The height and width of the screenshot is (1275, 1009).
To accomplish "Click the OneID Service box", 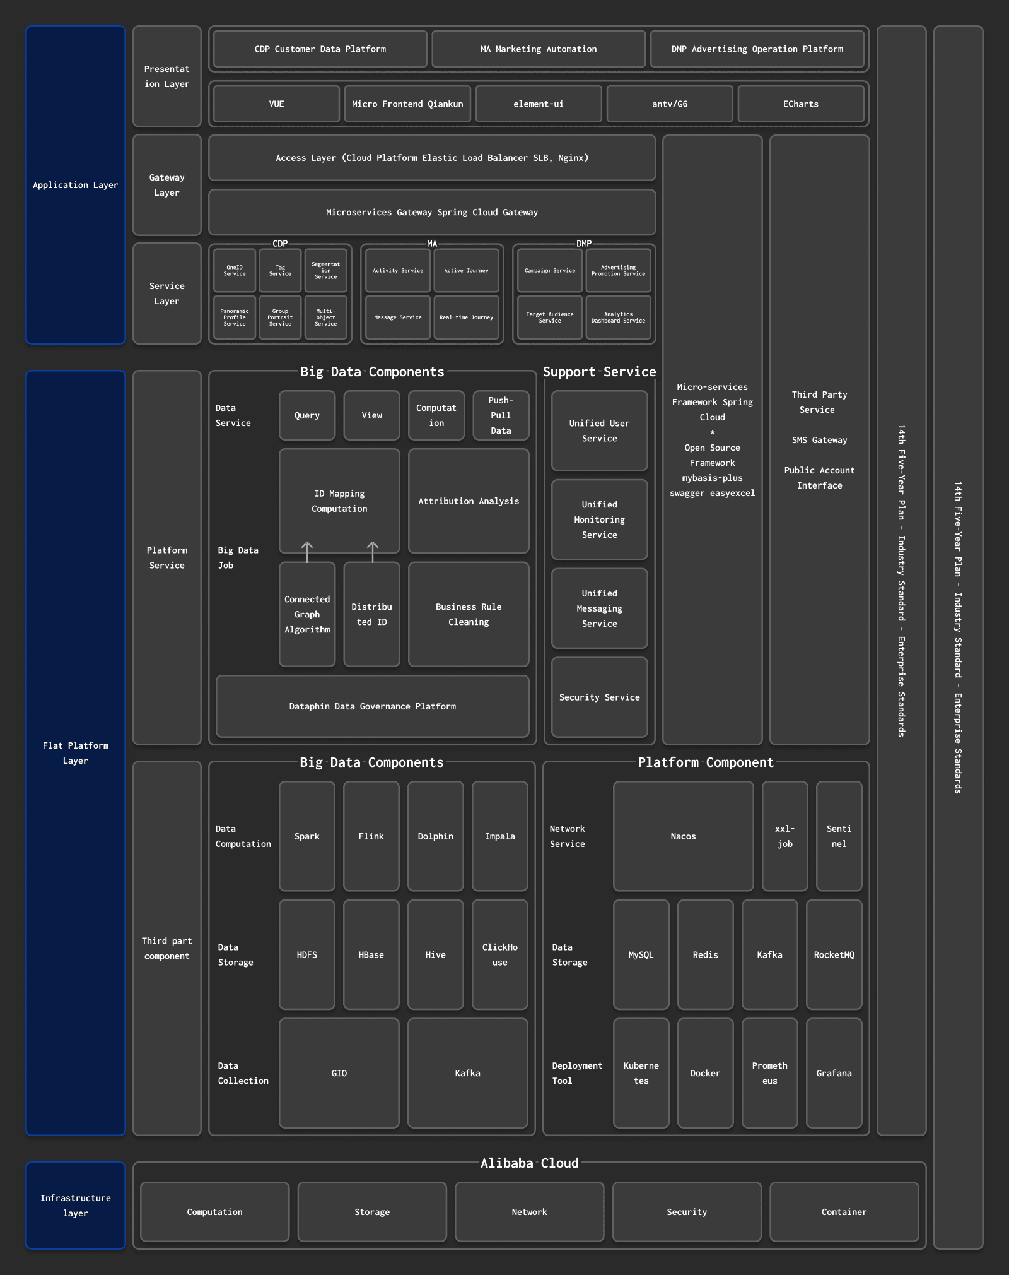I will tap(235, 271).
